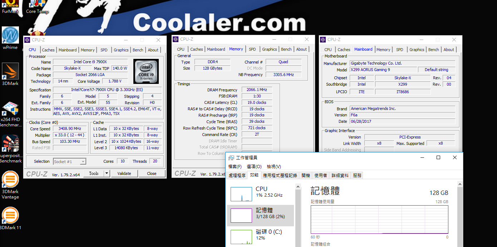
Task: Click the memory Size value '128 GBytes'
Action: [212, 68]
